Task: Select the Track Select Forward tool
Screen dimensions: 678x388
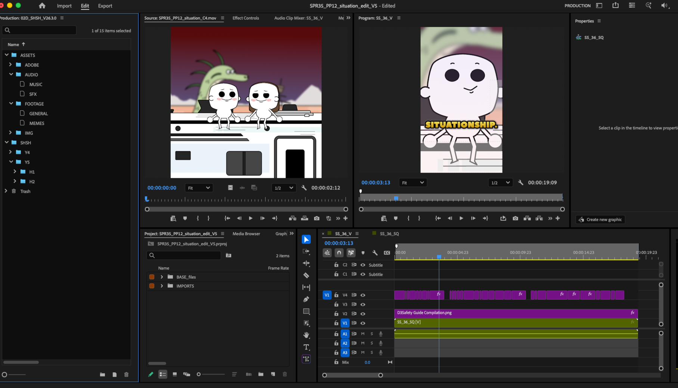Action: point(306,252)
